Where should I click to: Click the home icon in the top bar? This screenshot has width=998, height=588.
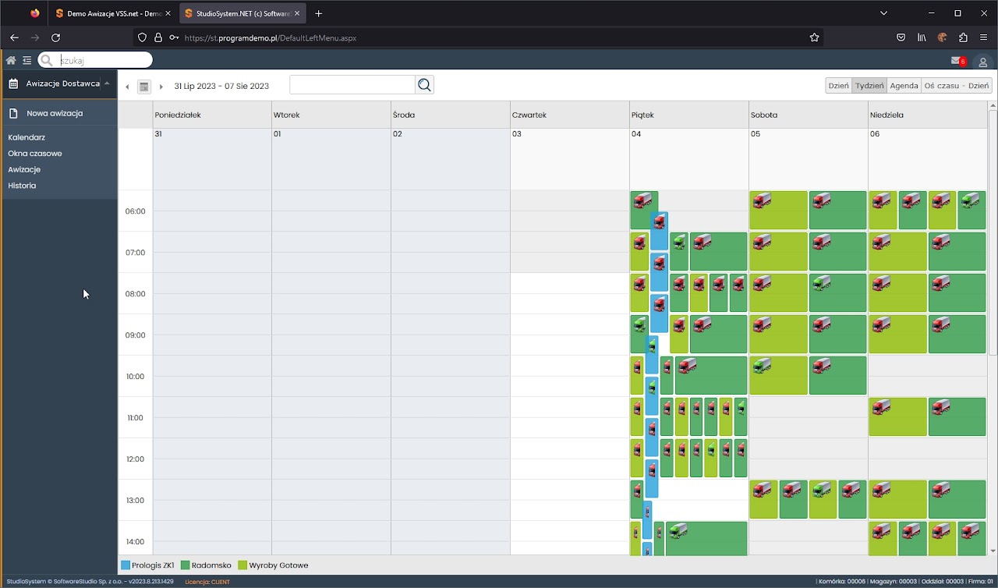pyautogui.click(x=11, y=60)
